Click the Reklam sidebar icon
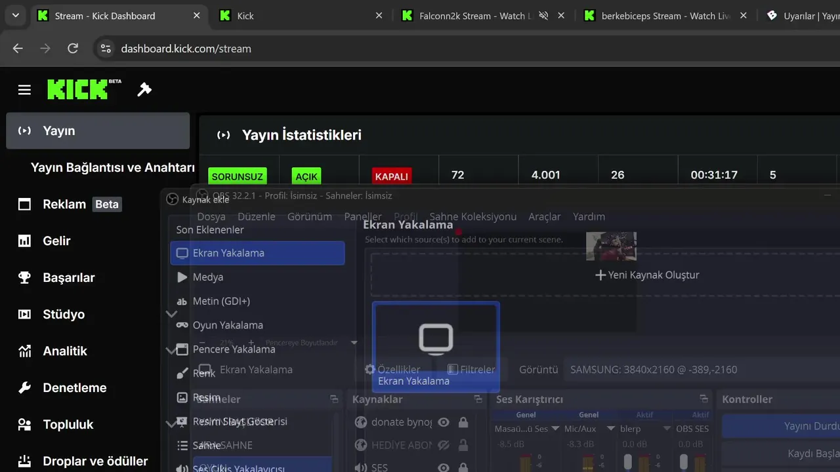 coord(24,205)
